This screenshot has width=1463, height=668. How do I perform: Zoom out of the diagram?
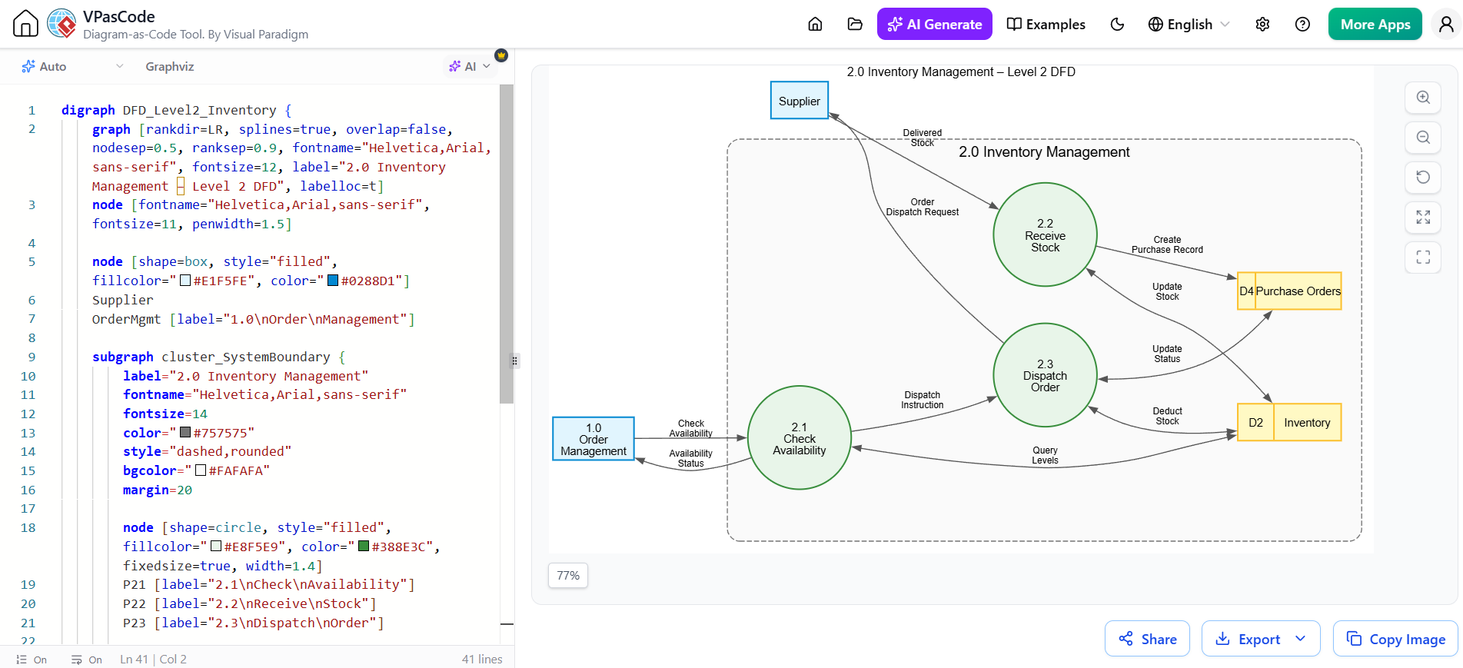click(x=1423, y=138)
